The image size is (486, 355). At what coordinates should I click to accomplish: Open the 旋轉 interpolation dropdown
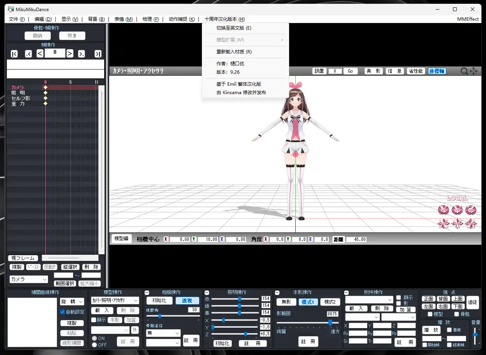coord(72,302)
